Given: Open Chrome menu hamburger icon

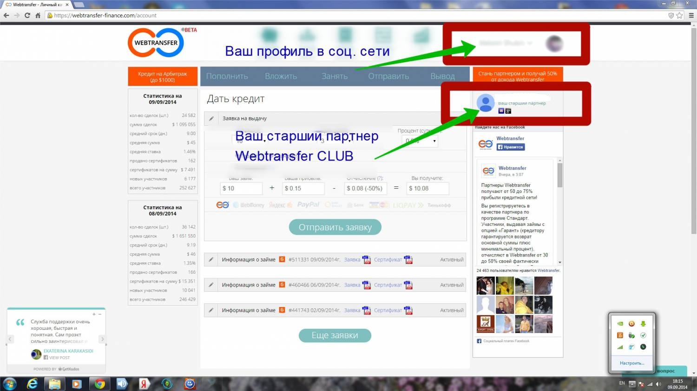Looking at the screenshot, I should [x=691, y=15].
